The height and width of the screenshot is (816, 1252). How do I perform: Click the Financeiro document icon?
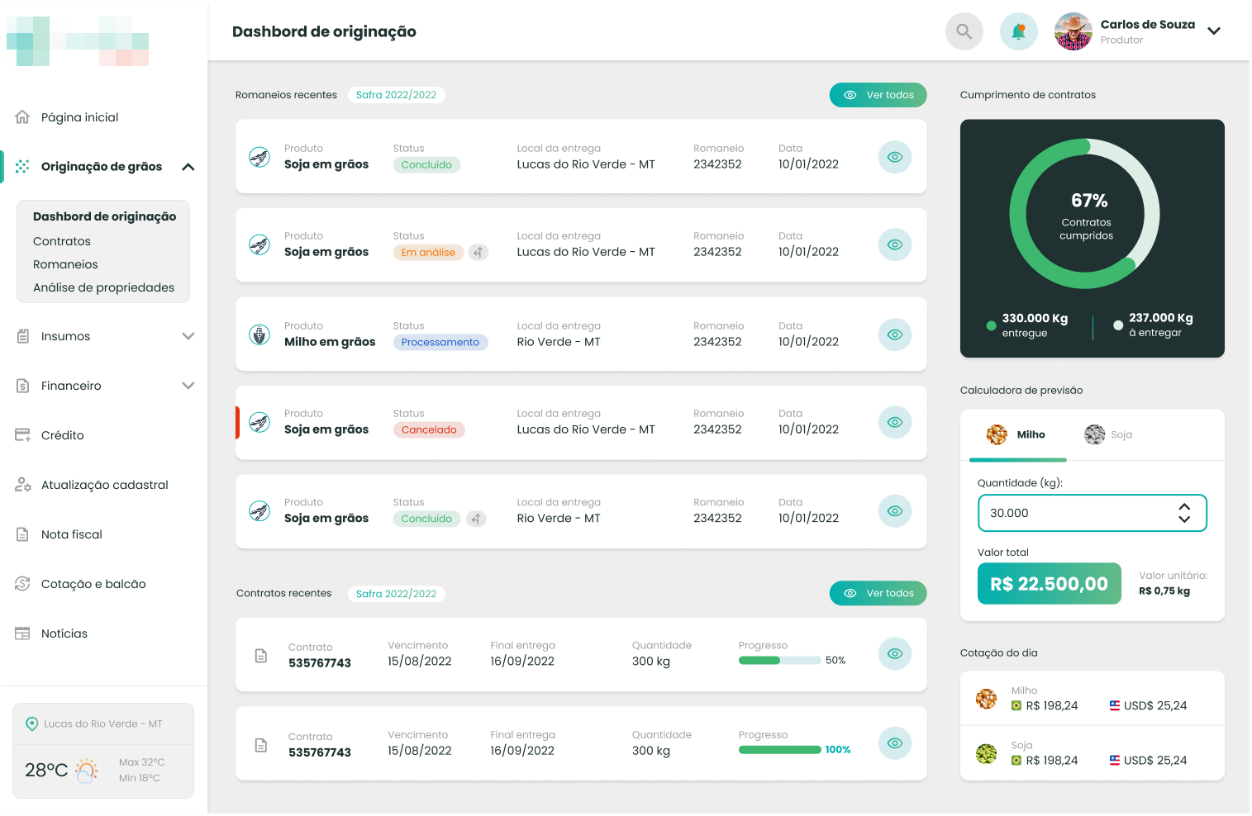pyautogui.click(x=22, y=386)
